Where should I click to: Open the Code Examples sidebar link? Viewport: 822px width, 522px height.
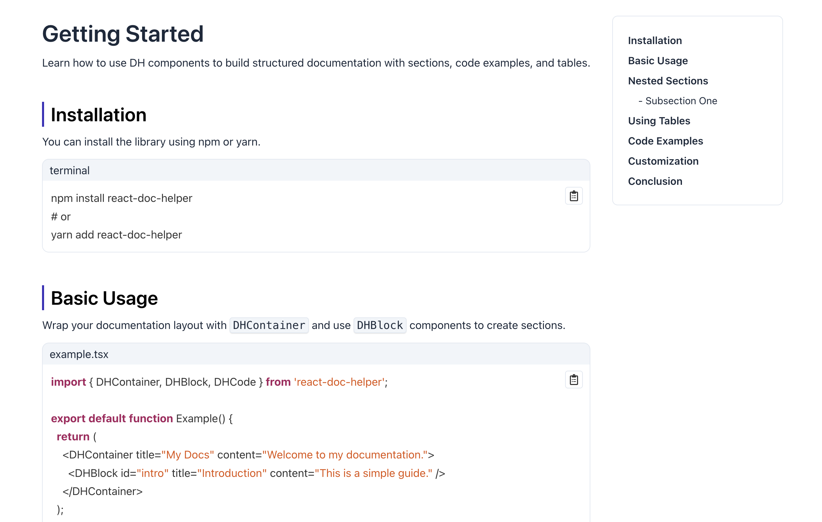coord(665,141)
